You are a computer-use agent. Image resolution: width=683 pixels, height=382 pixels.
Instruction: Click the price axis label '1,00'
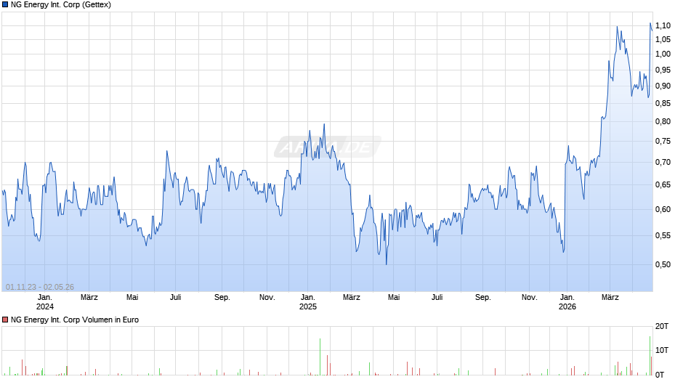pos(663,54)
